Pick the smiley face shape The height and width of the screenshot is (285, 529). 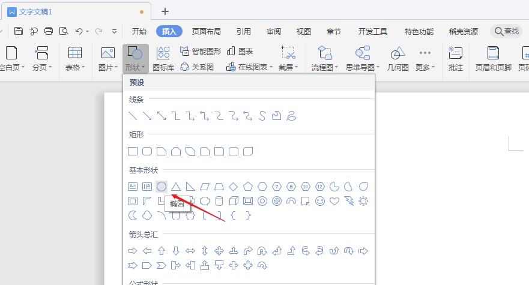[x=319, y=201]
